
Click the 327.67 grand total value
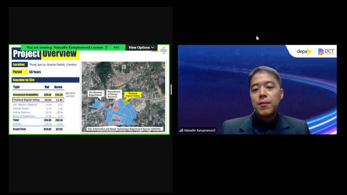coord(59,129)
